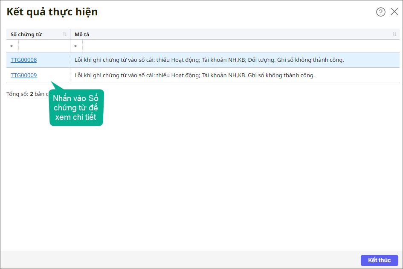The image size is (403, 269).
Task: Click the Mô tả column header label
Action: pyautogui.click(x=82, y=34)
